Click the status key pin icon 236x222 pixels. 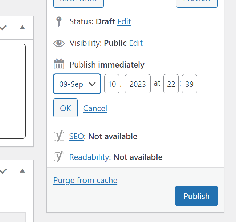[59, 21]
